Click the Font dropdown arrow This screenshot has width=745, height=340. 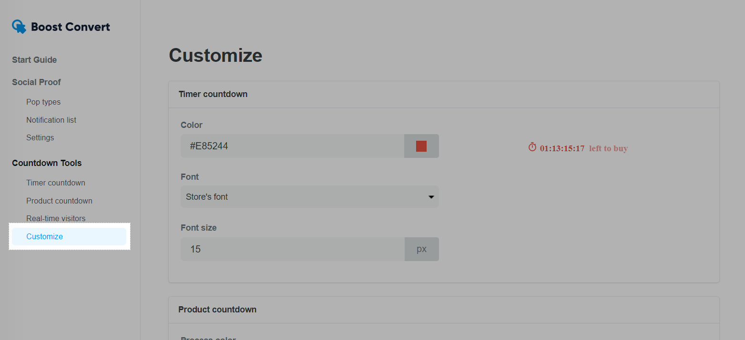431,197
